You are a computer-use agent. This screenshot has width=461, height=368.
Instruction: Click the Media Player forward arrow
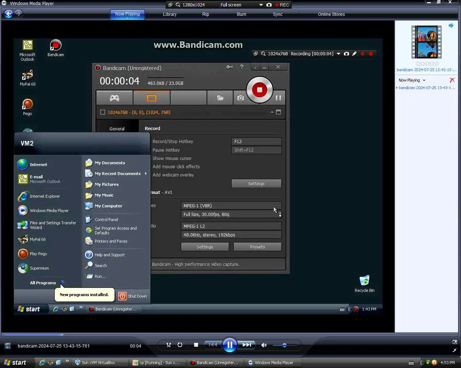(x=19, y=14)
